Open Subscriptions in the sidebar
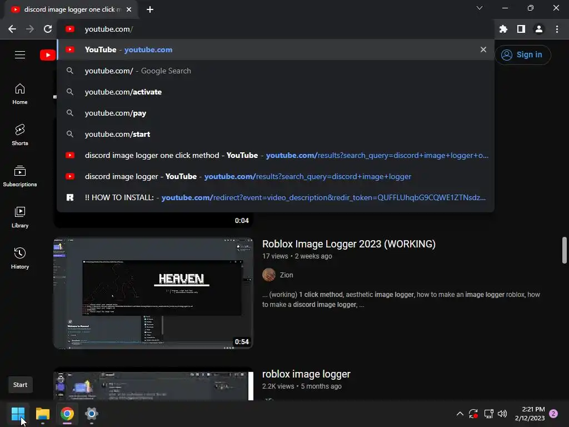569x427 pixels. 20,176
